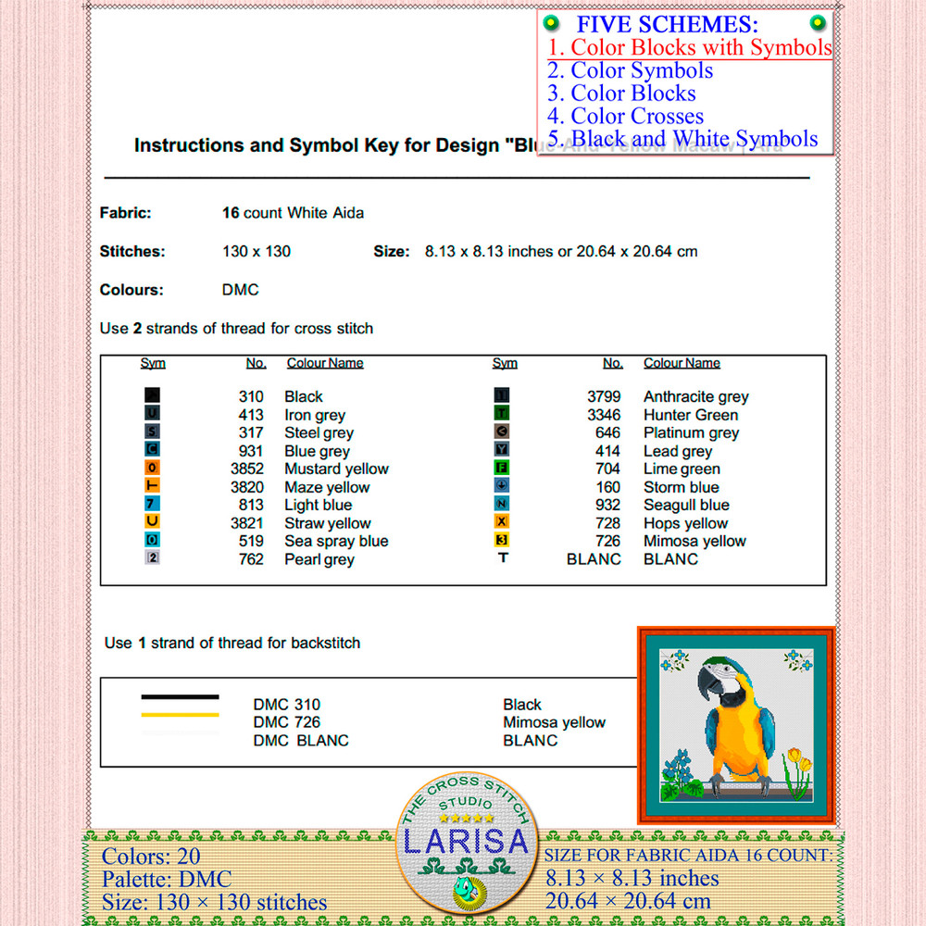Click the Mustard yellow 3852 symbol swatch
Screen dimensions: 926x926
click(x=153, y=469)
